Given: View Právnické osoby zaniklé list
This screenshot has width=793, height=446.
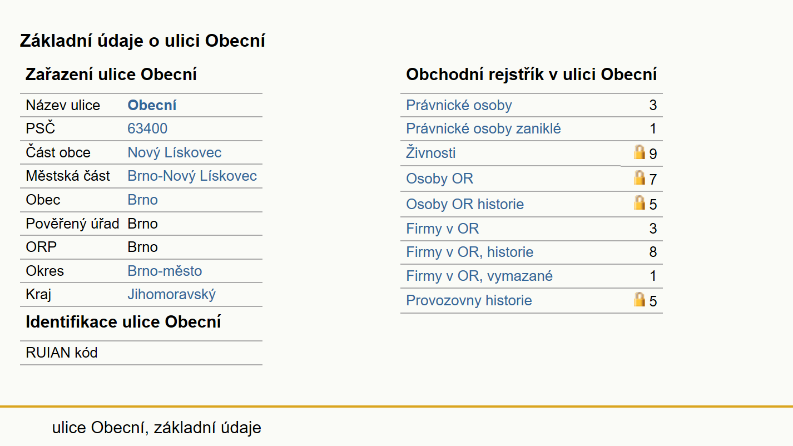Looking at the screenshot, I should (x=484, y=129).
